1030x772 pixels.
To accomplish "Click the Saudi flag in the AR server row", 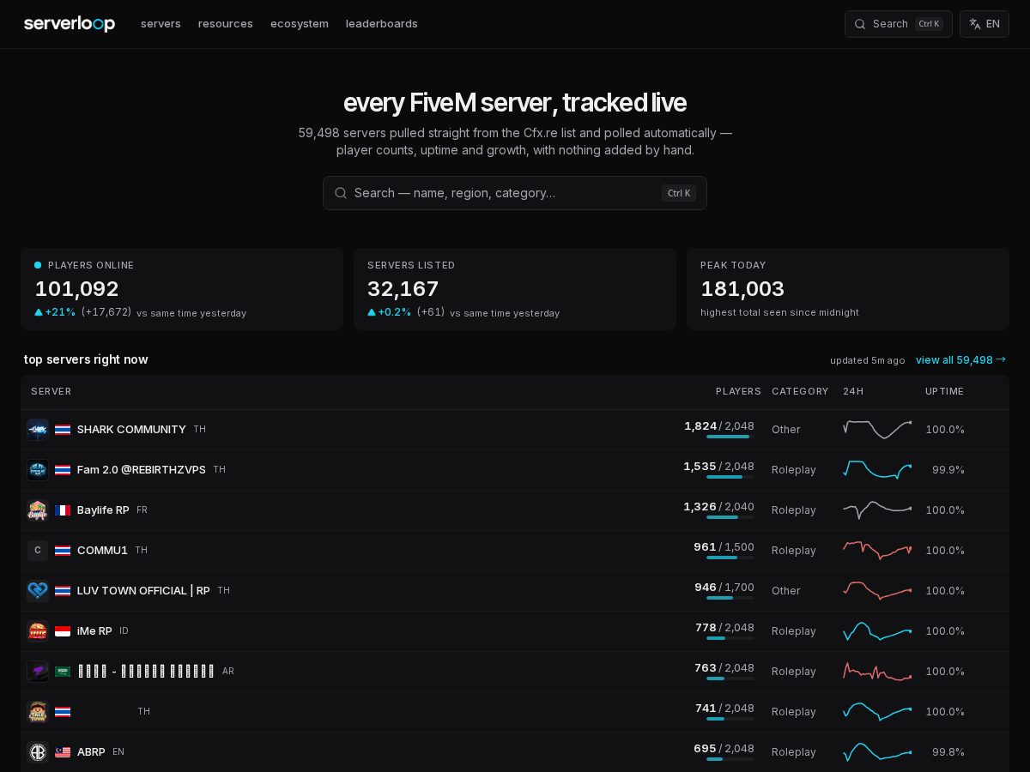I will tap(63, 672).
